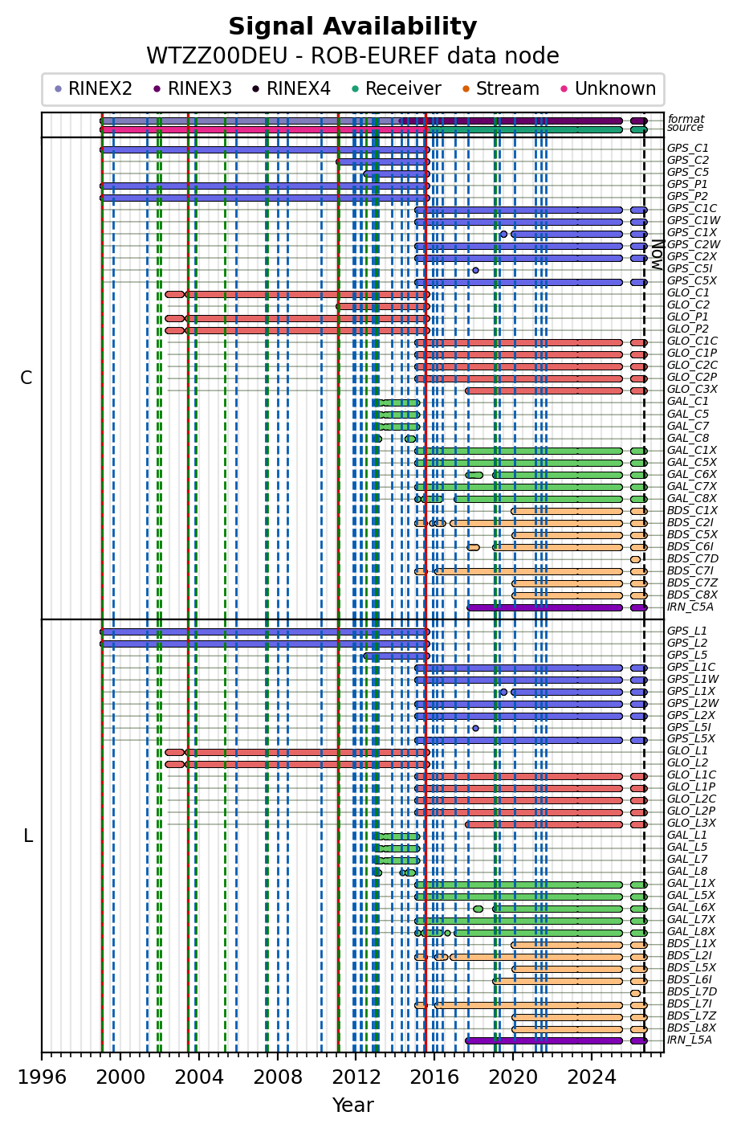Click the 2000 axis tick label
This screenshot has width=737, height=1132.
click(x=120, y=1077)
